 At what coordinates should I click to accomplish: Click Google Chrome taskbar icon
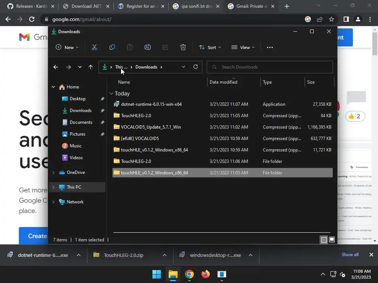(x=189, y=274)
